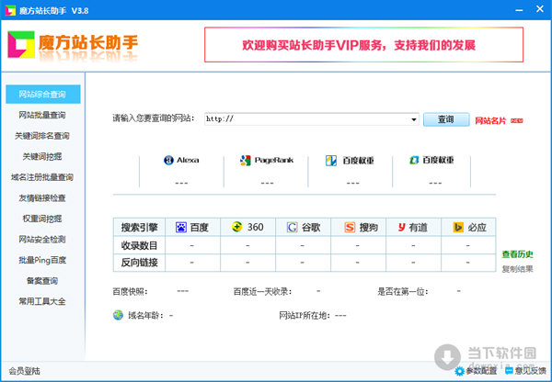
Task: Open 常用工具大全 in the sidebar
Action: 42,301
